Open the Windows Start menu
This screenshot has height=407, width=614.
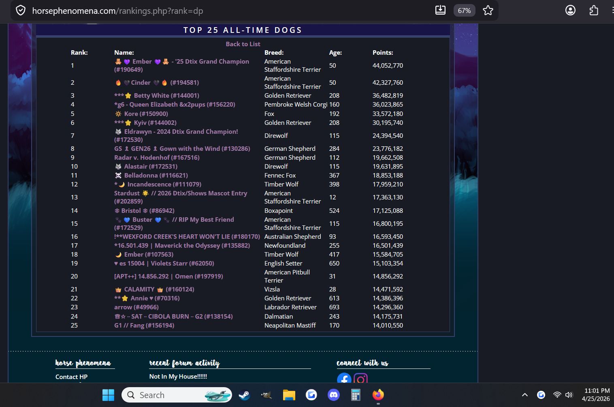108,395
